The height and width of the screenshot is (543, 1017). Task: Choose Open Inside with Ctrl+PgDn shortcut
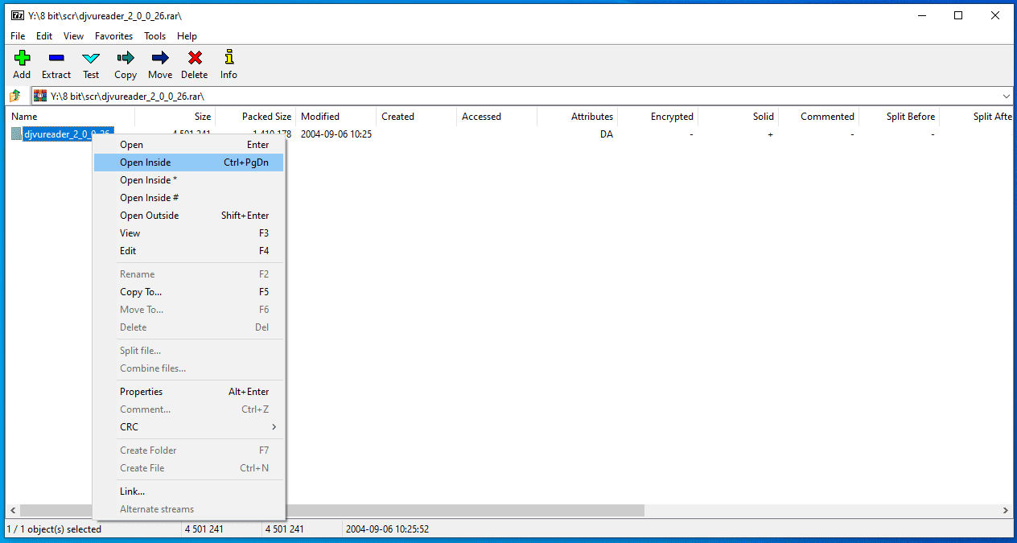188,162
